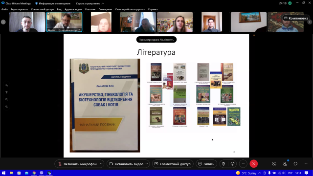This screenshot has width=313, height=176.
Task: Click the star annotate icon in left sidebar
Action: pos(6,86)
